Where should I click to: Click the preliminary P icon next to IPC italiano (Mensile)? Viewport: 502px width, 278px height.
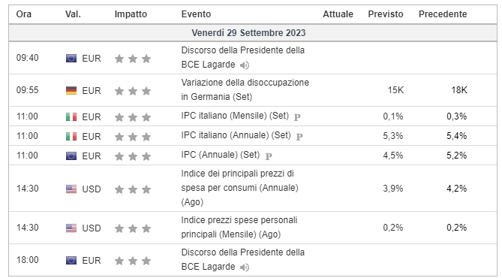pyautogui.click(x=297, y=117)
